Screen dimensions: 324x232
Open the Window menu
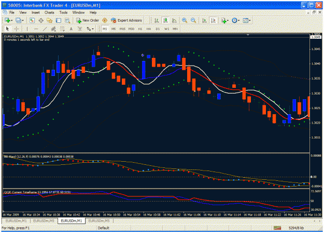point(78,12)
